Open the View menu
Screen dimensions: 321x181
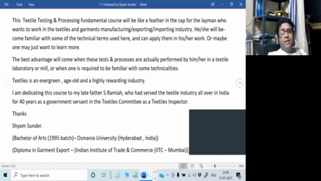tap(31, 5)
